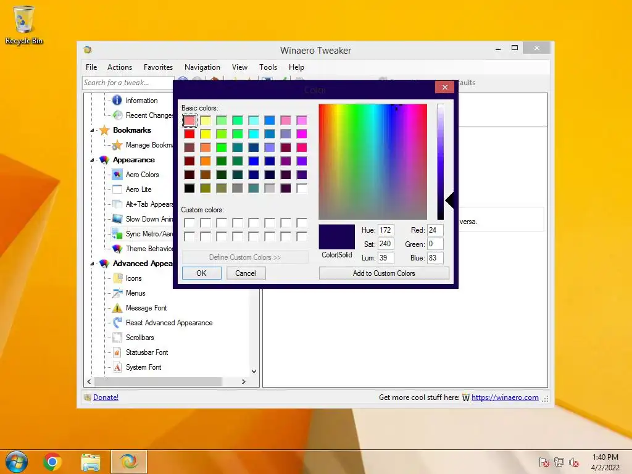Viewport: 632px width, 474px height.
Task: Click the Action Center flag tray icon
Action: coord(544,462)
